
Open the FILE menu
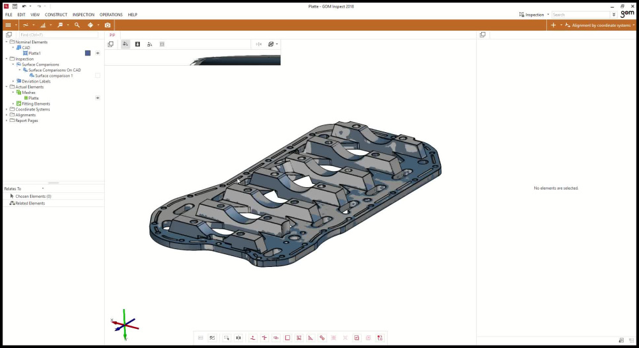[8, 15]
